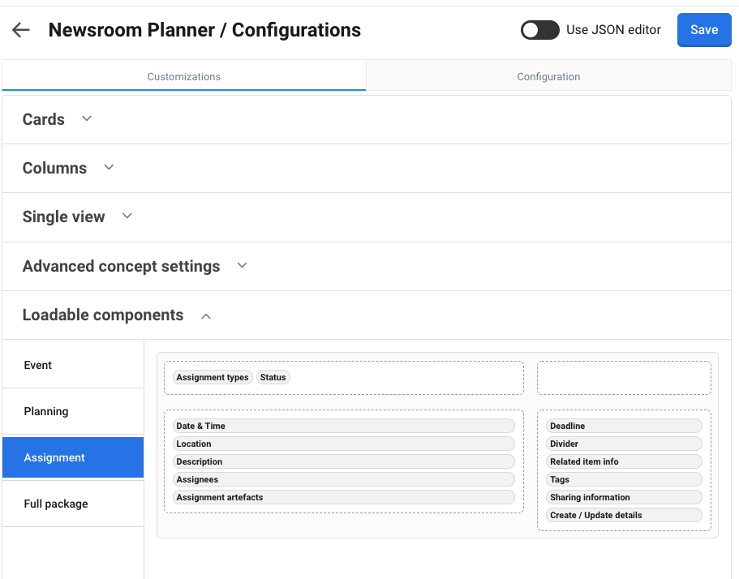739x579 pixels.
Task: Click the empty top-right drop zone
Action: tap(624, 378)
